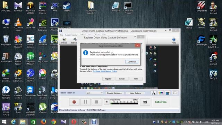Open Tunngle beta desktop icon

point(201,7)
